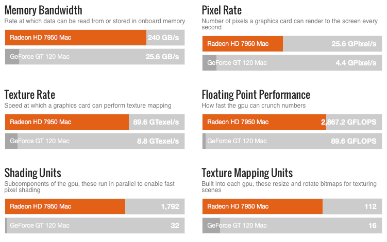Select the GeForce 16 texture mapping units bar
The width and height of the screenshot is (387, 242).
tap(292, 225)
